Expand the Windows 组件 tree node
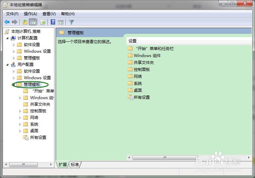This screenshot has height=178, width=255. click(x=20, y=98)
